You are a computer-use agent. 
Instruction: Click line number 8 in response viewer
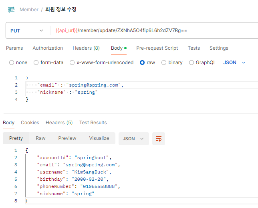pyautogui.click(x=16, y=201)
